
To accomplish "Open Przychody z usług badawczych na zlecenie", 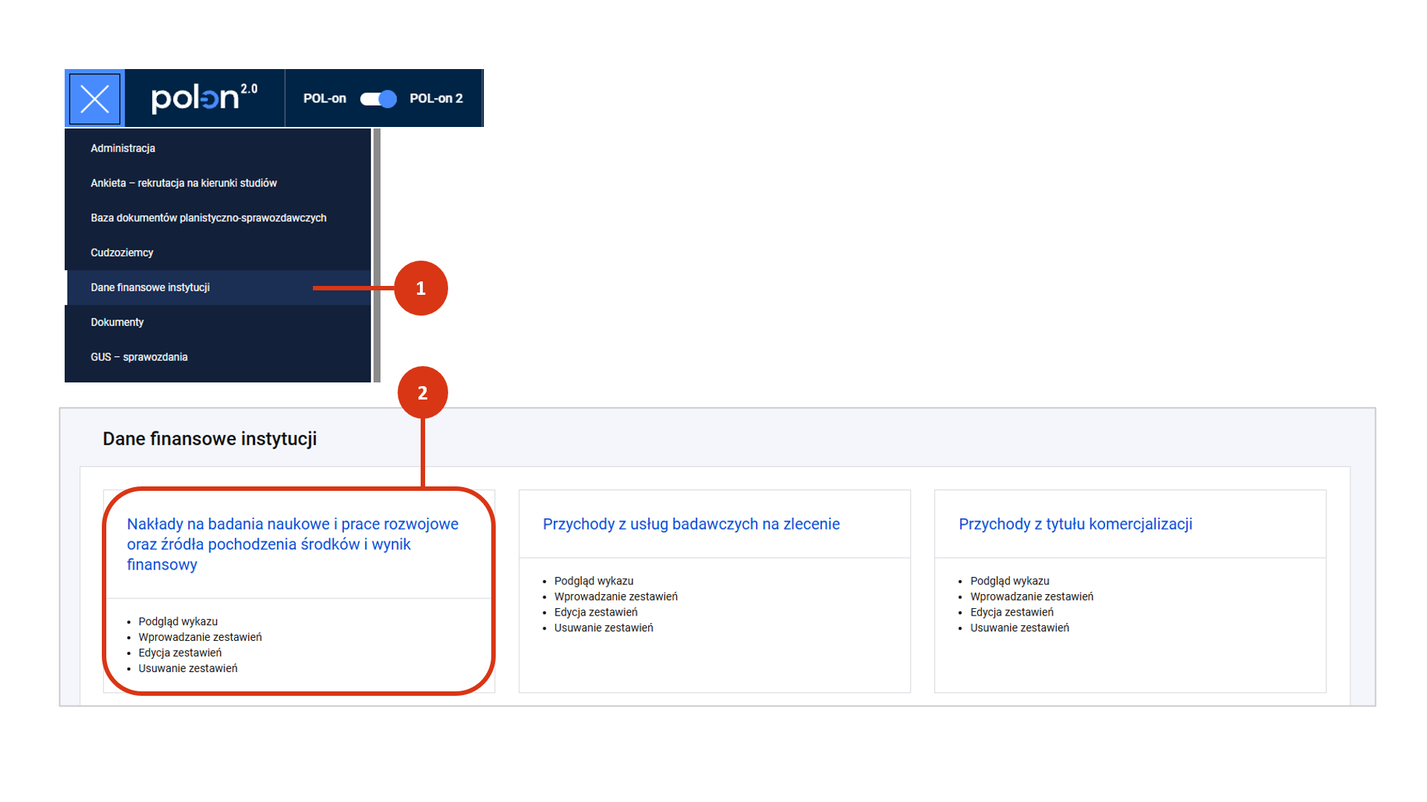I will 690,524.
